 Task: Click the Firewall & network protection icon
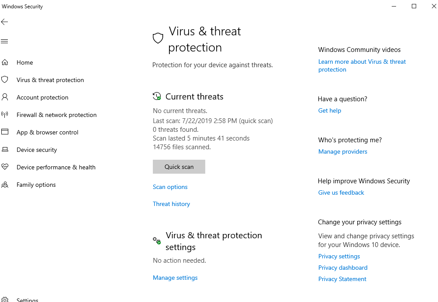pyautogui.click(x=5, y=115)
